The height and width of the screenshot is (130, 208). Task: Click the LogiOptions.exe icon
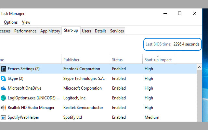tap(3, 98)
